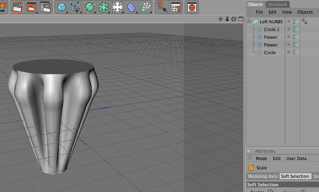Select the NURBS generator cube icon
The image size is (319, 192).
click(x=90, y=7)
